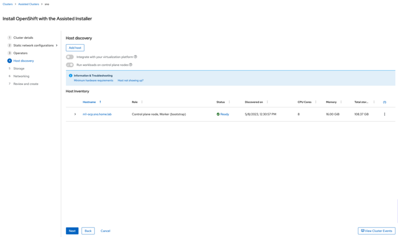Open the (1) column management link

click(x=385, y=102)
